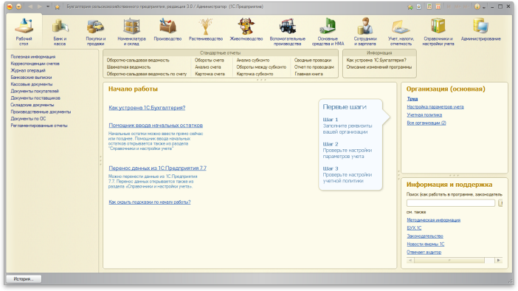Open the Администрирование section

(480, 30)
